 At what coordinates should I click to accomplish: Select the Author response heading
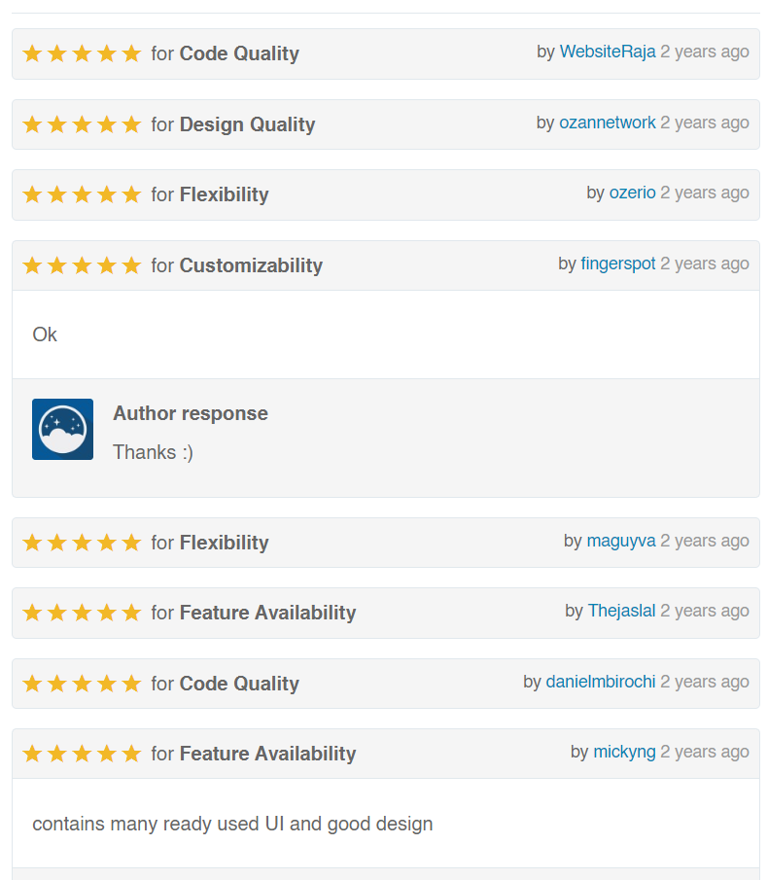(191, 413)
